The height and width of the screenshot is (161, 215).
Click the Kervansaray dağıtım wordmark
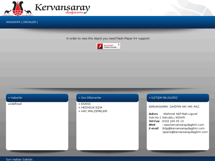tap(62, 9)
